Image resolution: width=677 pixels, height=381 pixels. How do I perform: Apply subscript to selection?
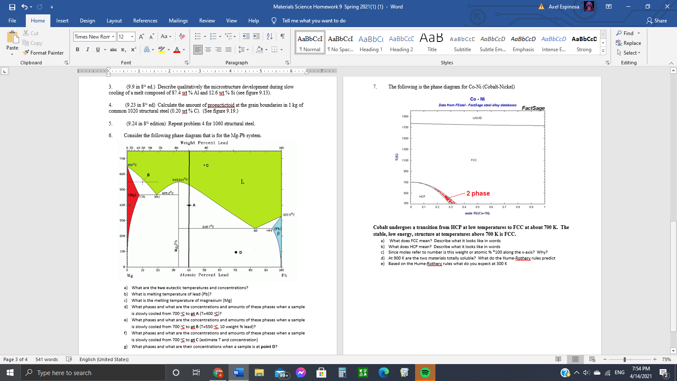pos(123,50)
